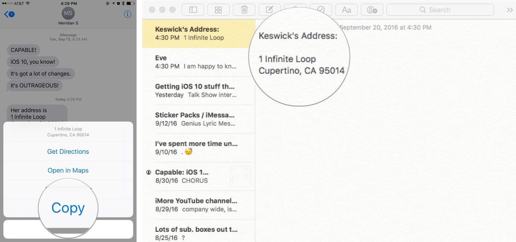Tap the iPhone battery status icon
516x242 pixels.
(x=130, y=3)
